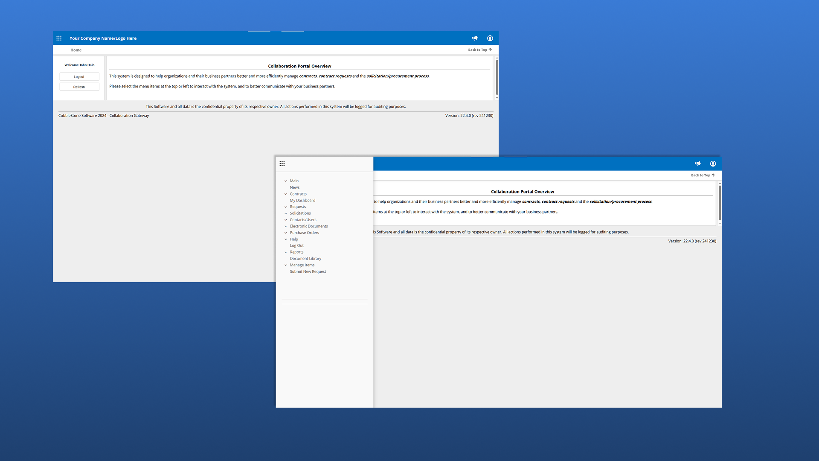Click the back window Collaboration Portal Overview heading
The width and height of the screenshot is (819, 461).
pyautogui.click(x=299, y=66)
